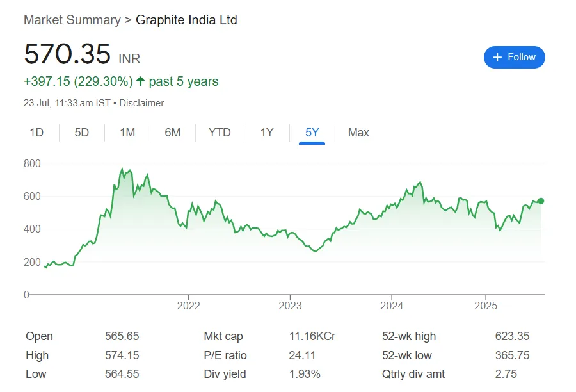Switch to the 5D time range tab
The height and width of the screenshot is (392, 576).
point(81,133)
